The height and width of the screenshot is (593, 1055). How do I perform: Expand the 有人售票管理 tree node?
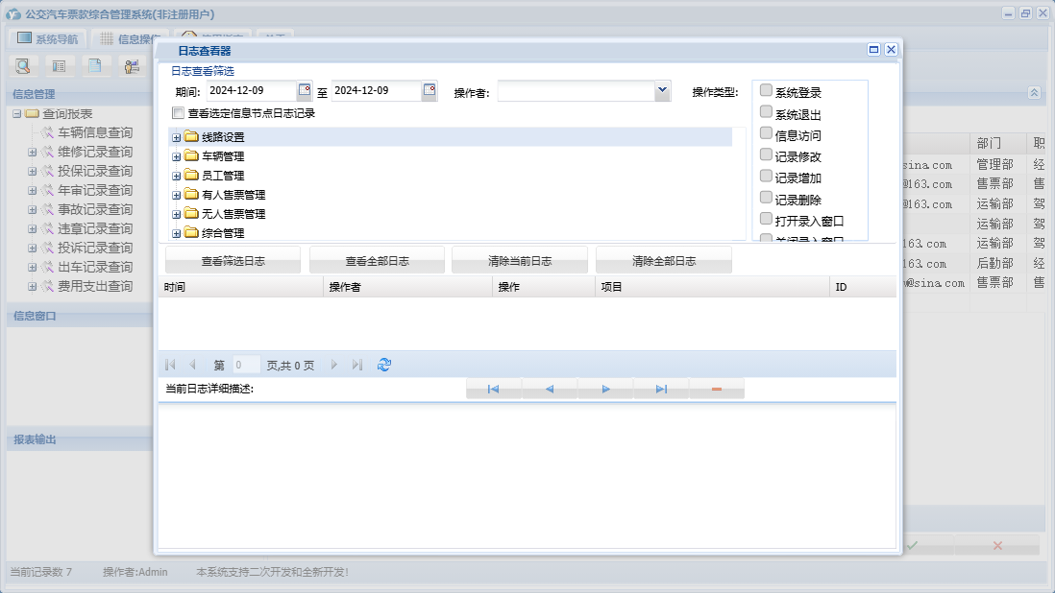point(176,196)
